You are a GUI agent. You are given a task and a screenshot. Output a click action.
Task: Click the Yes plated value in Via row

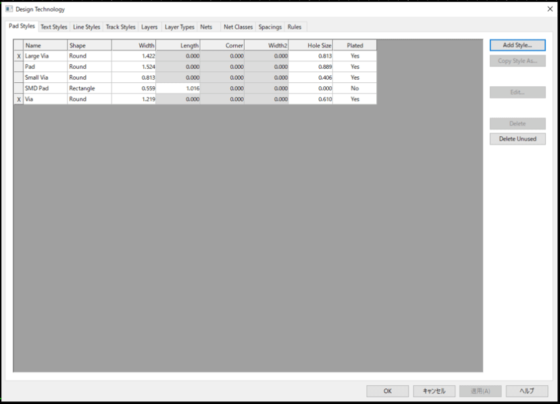tap(355, 99)
